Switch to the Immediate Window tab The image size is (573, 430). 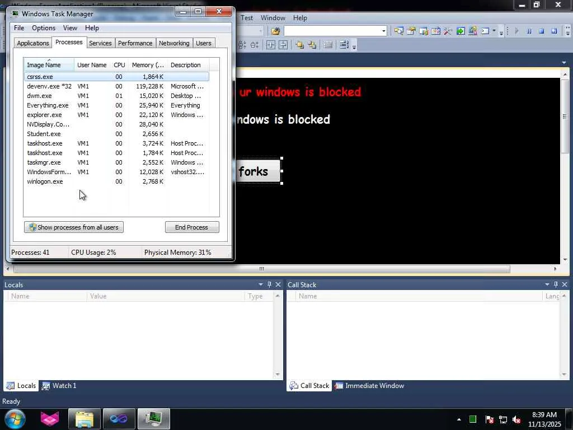370,386
